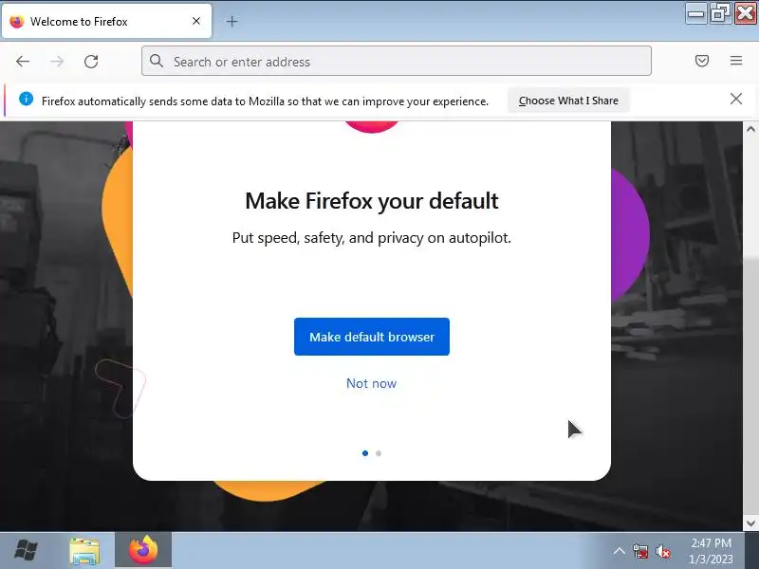Click the scrollbar down arrow
Image resolution: width=759 pixels, height=569 pixels.
750,523
